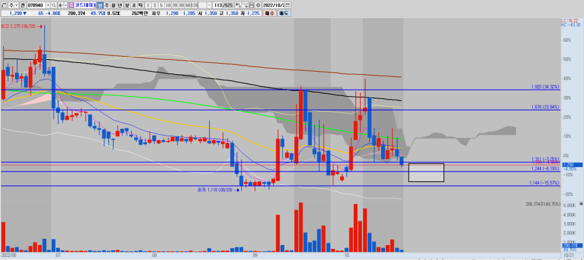Click the date field 2022/10/2
Screen dimensions: 584x260
click(x=274, y=5)
